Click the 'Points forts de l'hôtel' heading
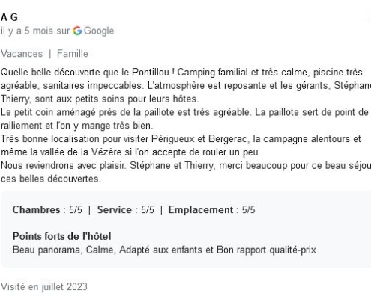This screenshot has width=371, height=299. click(62, 236)
